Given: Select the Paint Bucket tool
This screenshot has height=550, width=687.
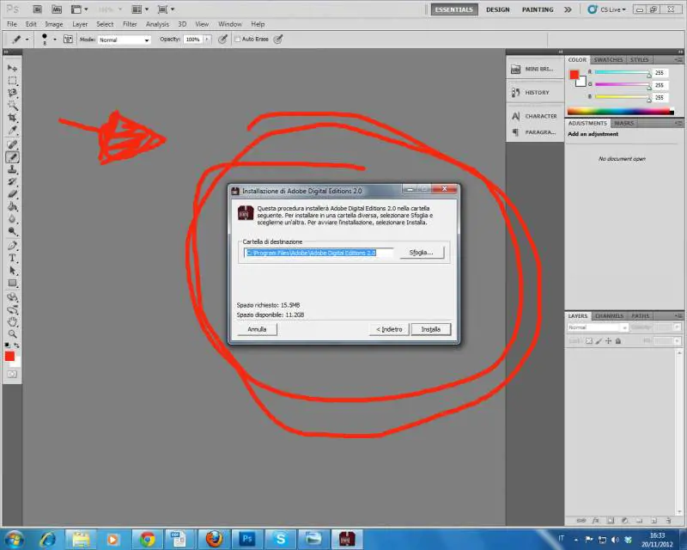Looking at the screenshot, I should (x=12, y=206).
